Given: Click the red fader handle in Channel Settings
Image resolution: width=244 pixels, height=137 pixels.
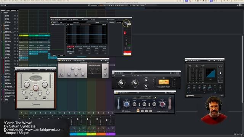Looking at the screenshot, I should 125,33.
